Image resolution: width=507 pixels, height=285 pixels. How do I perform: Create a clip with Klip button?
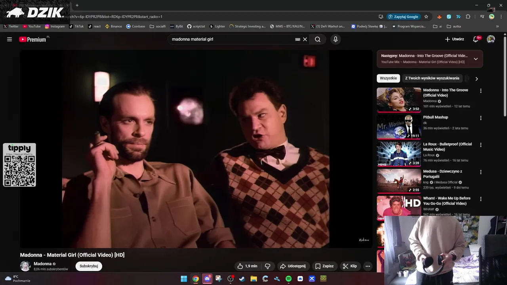point(350,266)
